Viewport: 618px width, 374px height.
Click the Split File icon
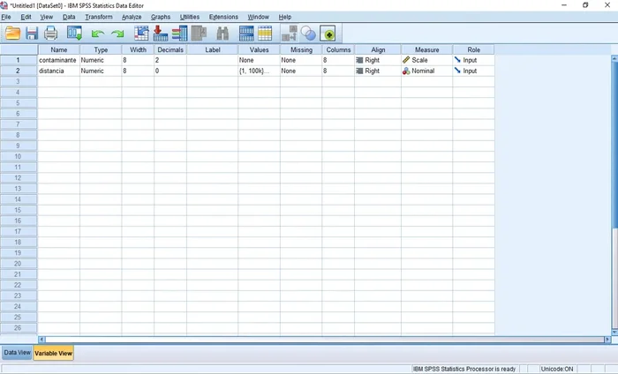(246, 34)
